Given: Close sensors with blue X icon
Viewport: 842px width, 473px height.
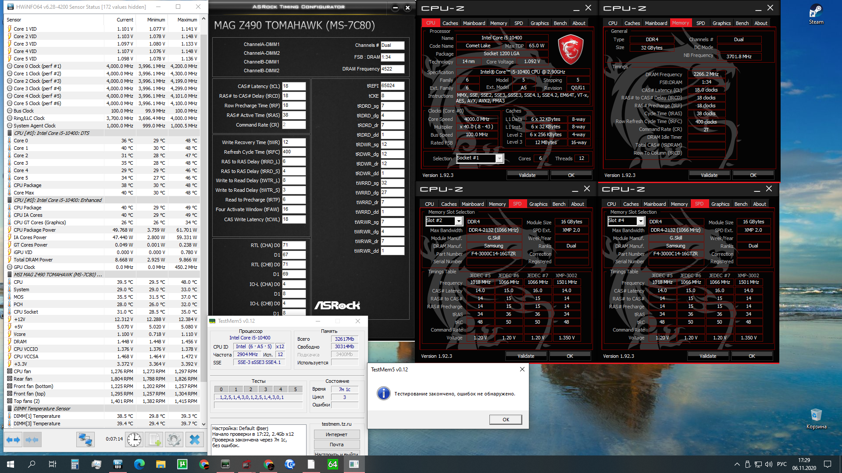Looking at the screenshot, I should [195, 440].
